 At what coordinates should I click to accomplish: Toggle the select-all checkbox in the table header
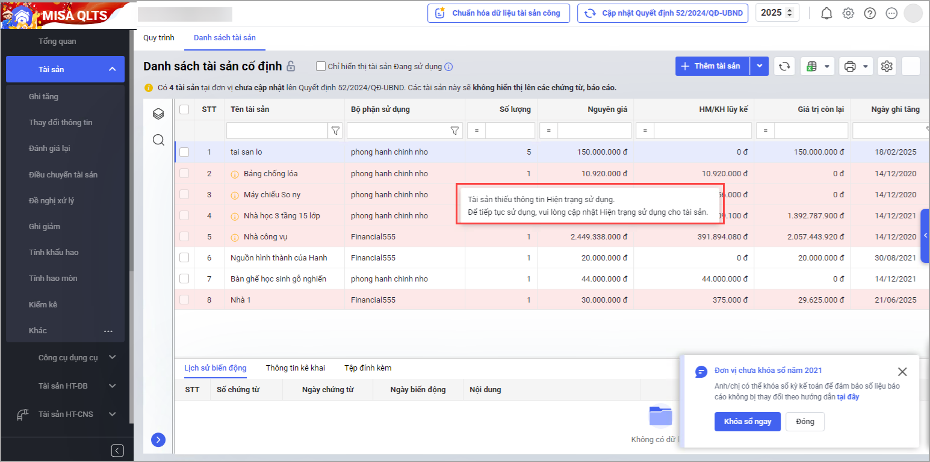tap(184, 109)
